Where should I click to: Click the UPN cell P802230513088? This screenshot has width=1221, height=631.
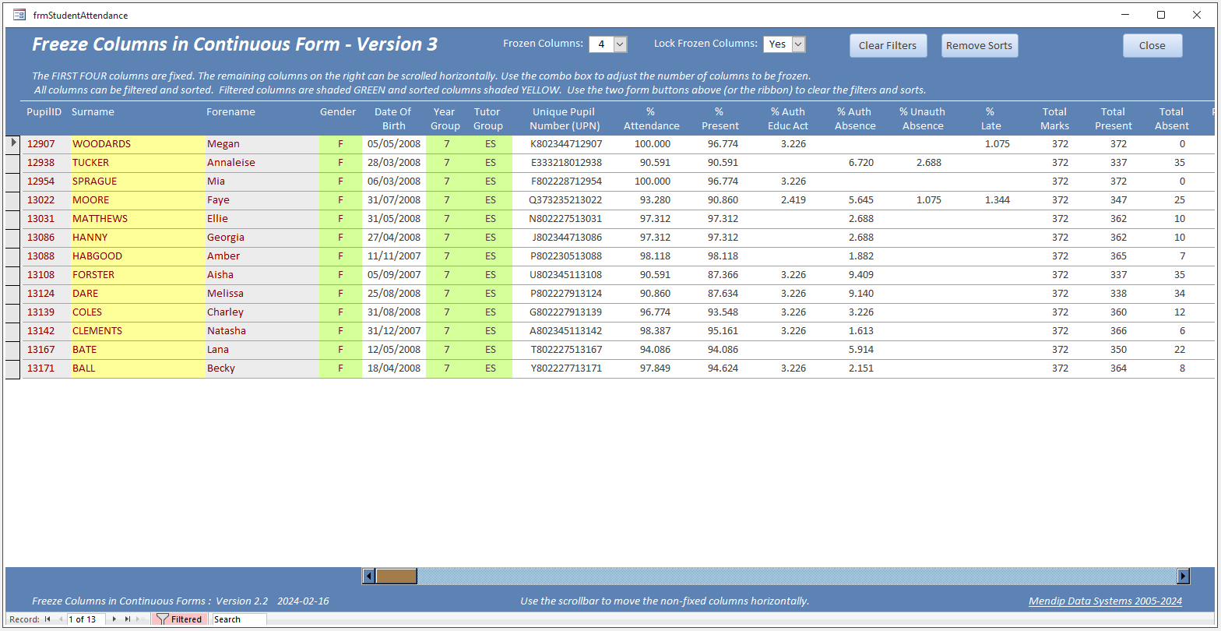(x=566, y=256)
